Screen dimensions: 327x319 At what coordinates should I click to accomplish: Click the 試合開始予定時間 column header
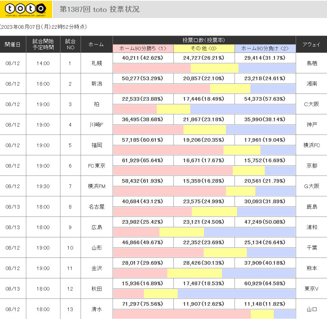[43, 44]
